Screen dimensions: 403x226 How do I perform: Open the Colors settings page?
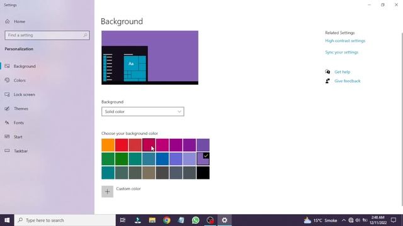click(x=20, y=80)
